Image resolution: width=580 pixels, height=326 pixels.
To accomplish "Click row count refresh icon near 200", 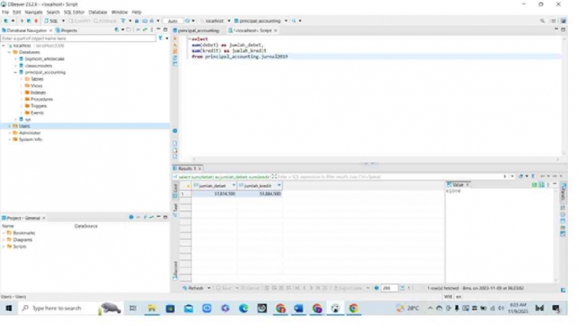I will click(x=402, y=288).
